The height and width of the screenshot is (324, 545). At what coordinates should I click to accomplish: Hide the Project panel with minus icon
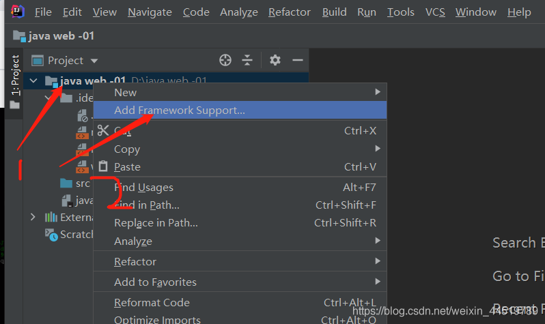point(298,60)
